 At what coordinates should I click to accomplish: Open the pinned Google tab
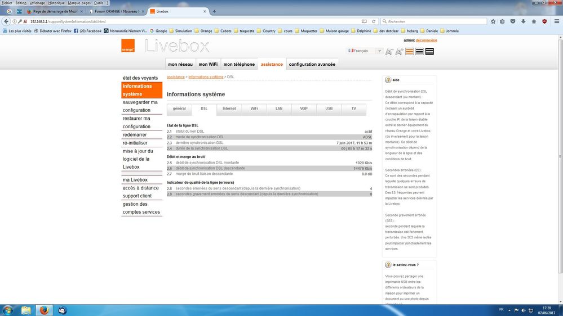(10, 11)
